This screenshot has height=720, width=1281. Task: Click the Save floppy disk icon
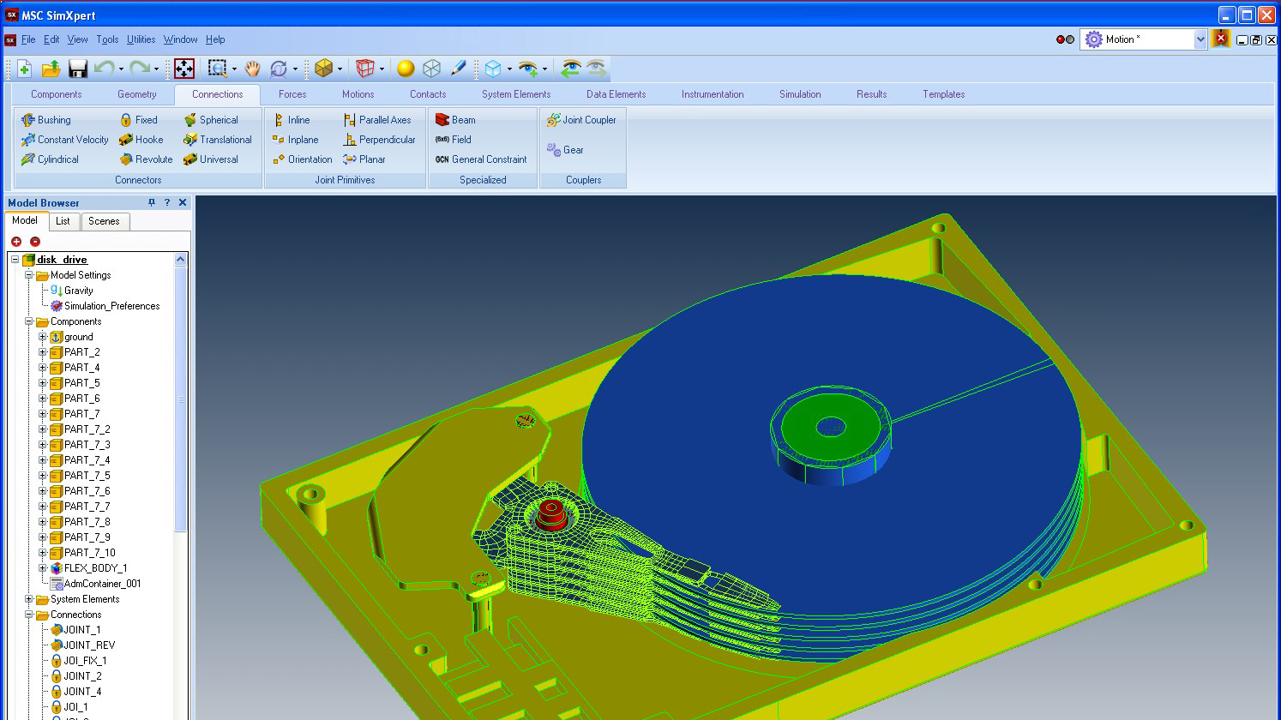[x=78, y=69]
